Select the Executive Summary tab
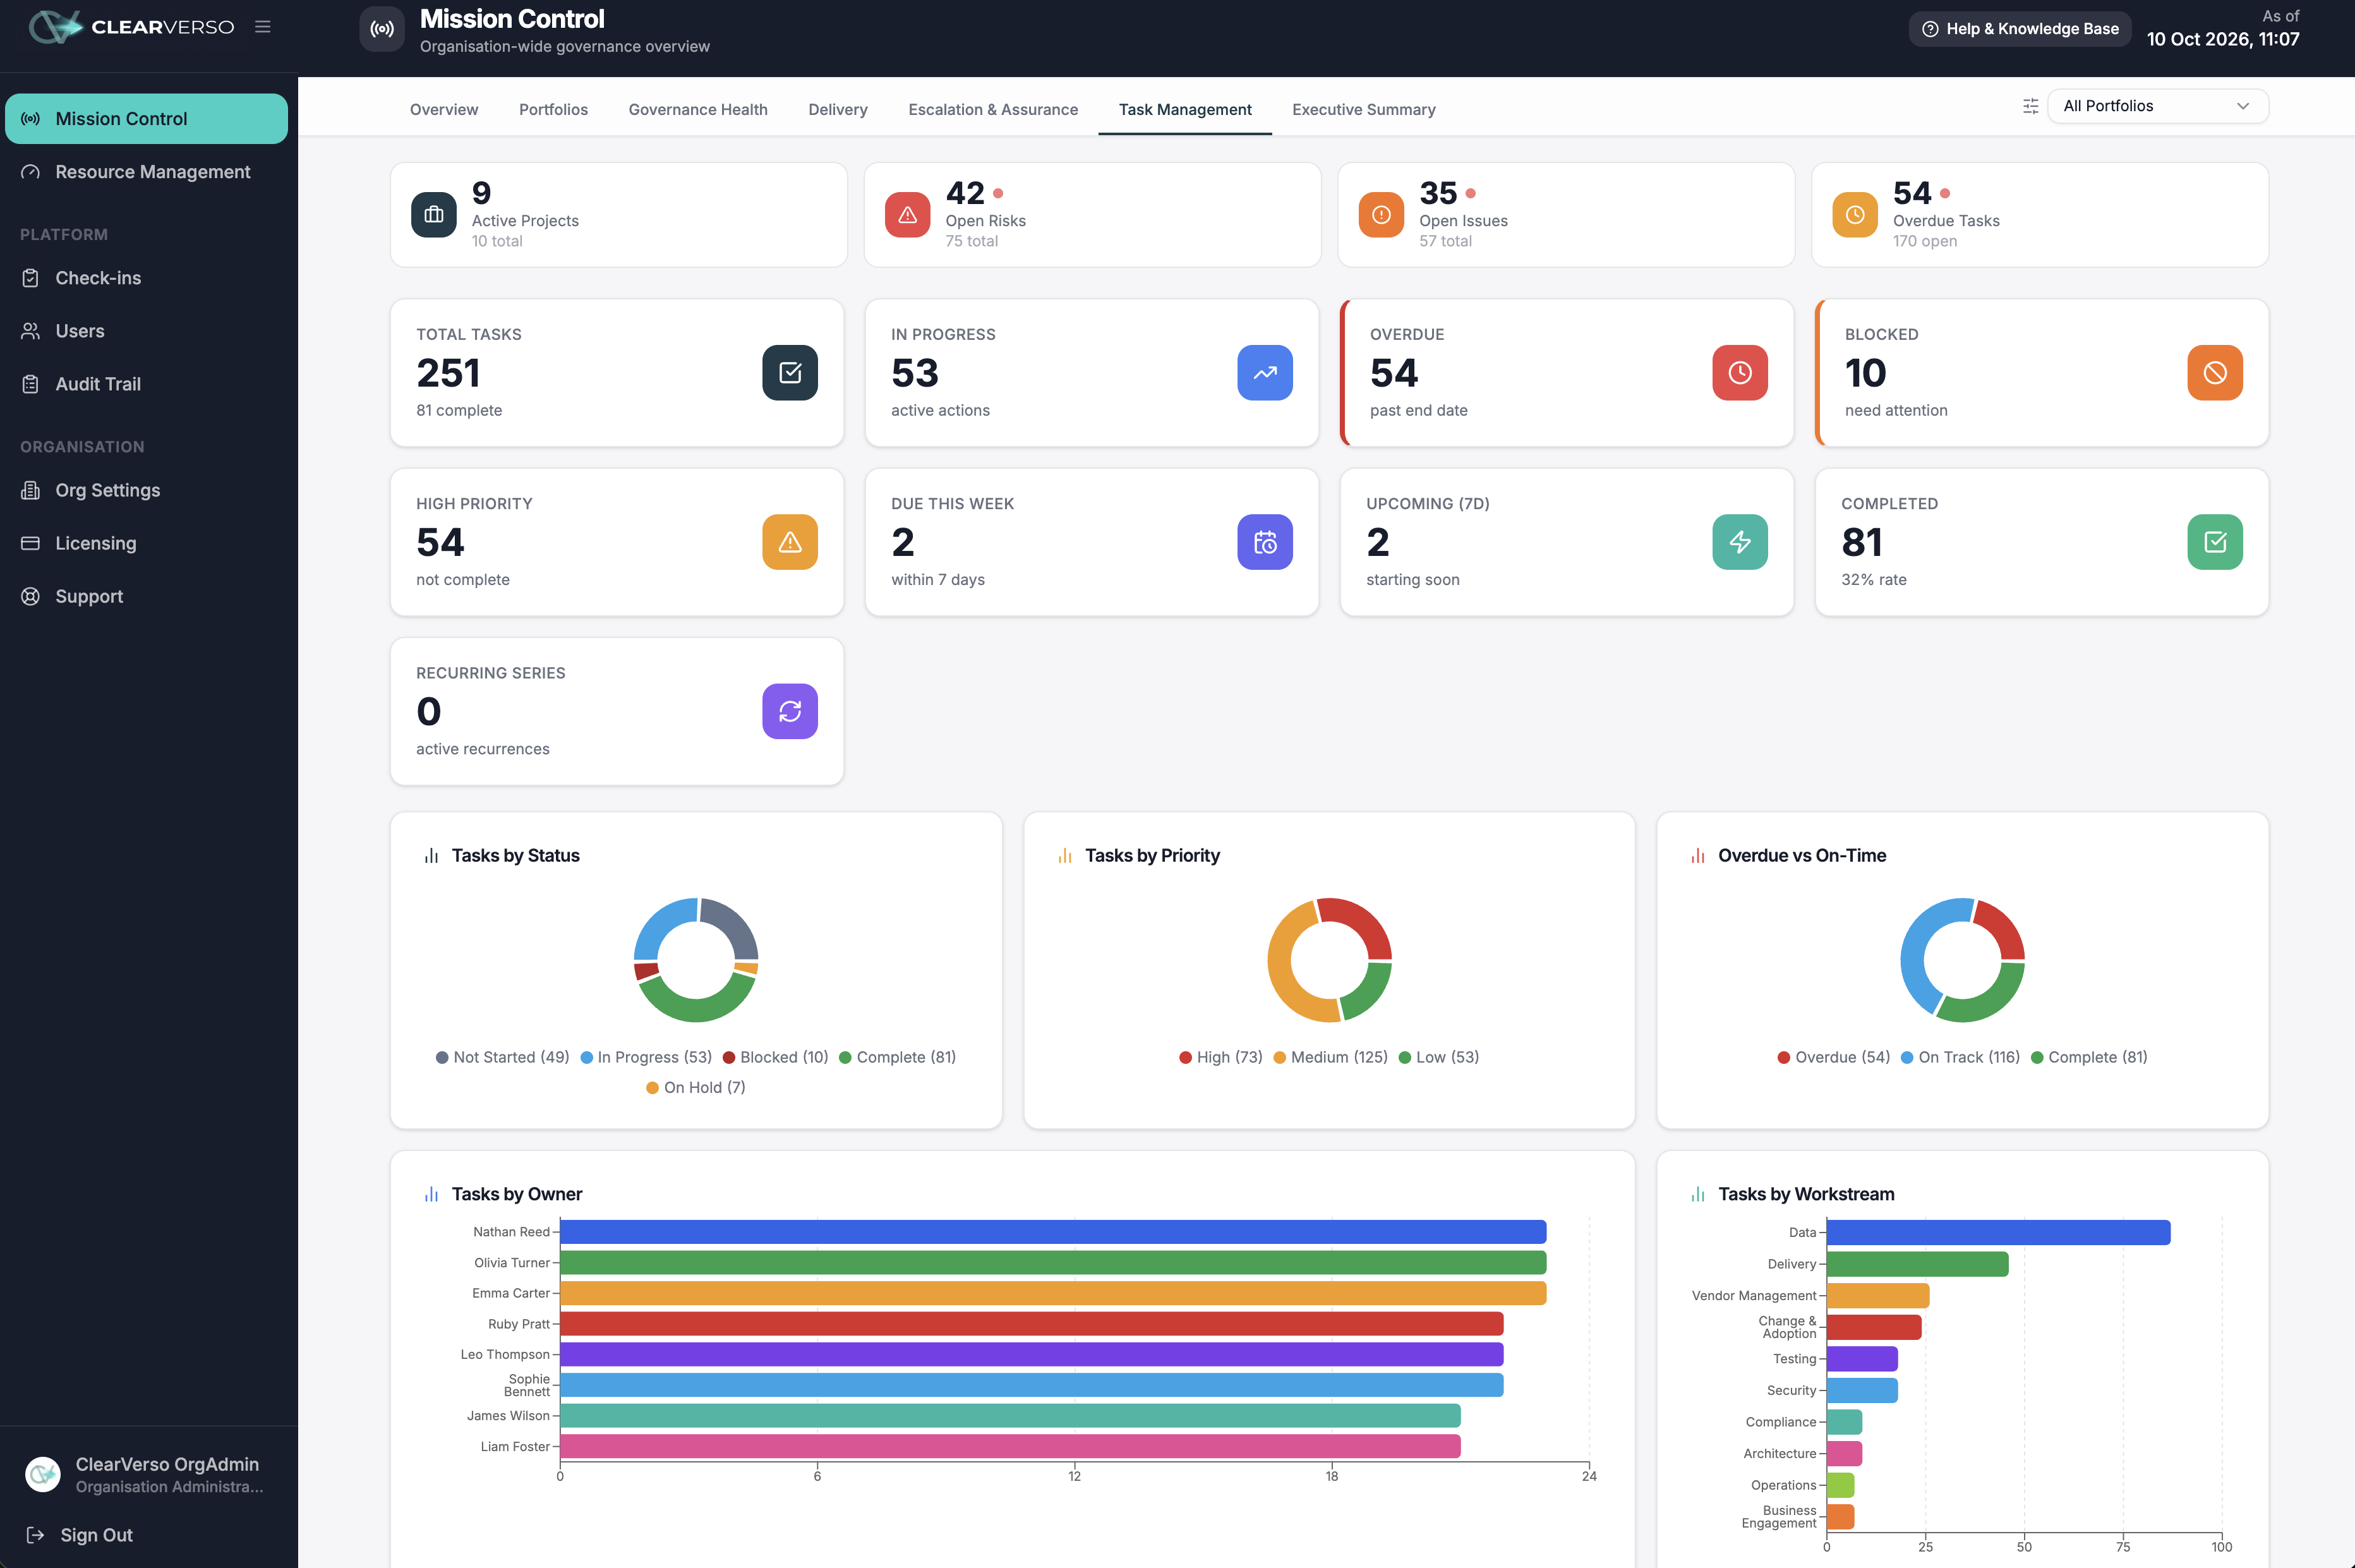Screen dimensions: 2355x1568 (x=1364, y=109)
